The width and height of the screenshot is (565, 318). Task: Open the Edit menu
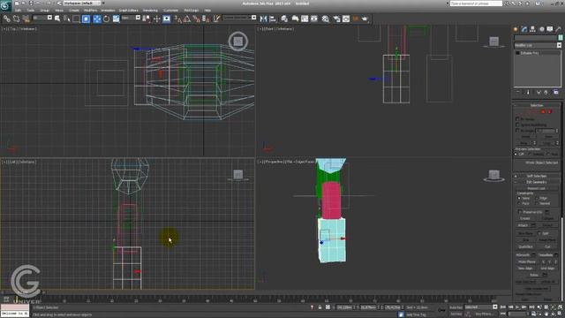(x=18, y=10)
